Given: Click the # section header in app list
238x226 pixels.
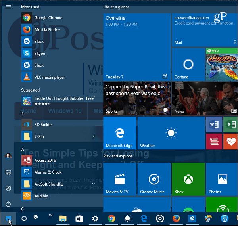Looking at the screenshot, I should click(23, 113).
